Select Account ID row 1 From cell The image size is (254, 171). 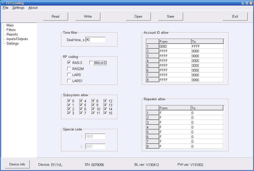[175, 46]
